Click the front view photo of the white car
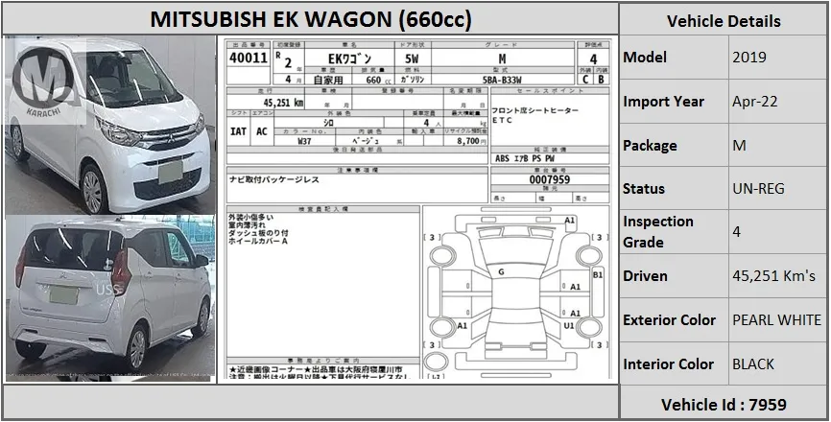This screenshot has width=831, height=422. 110,125
